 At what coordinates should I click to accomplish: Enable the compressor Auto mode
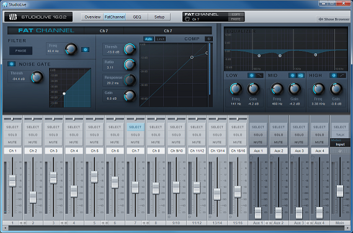coord(149,39)
